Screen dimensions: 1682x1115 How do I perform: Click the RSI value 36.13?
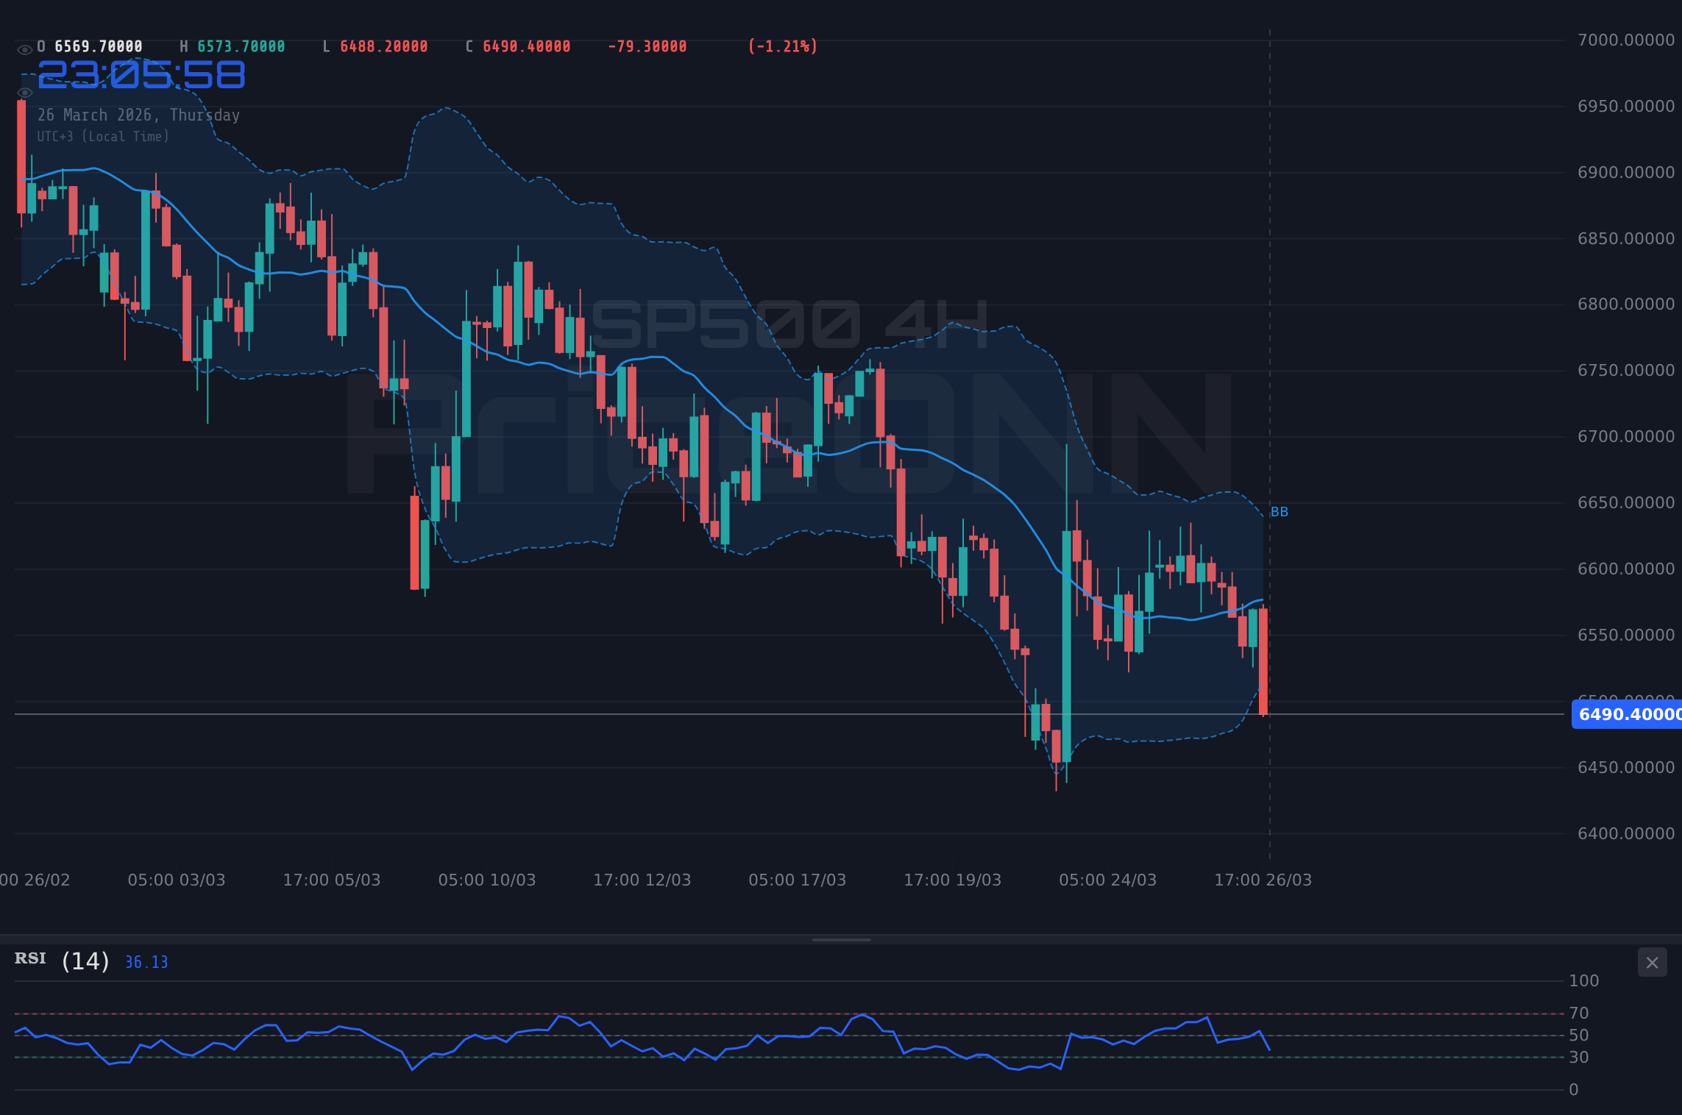click(x=146, y=962)
